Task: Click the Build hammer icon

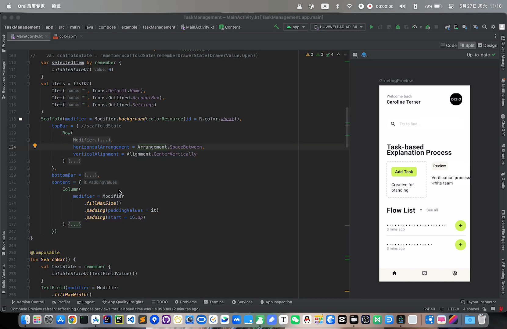Action: coord(276,27)
